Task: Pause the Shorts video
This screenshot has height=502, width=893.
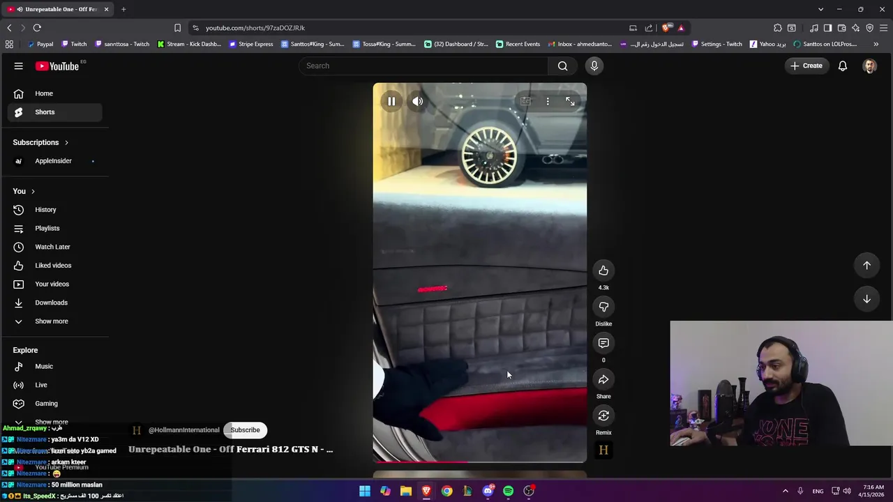Action: pos(391,101)
